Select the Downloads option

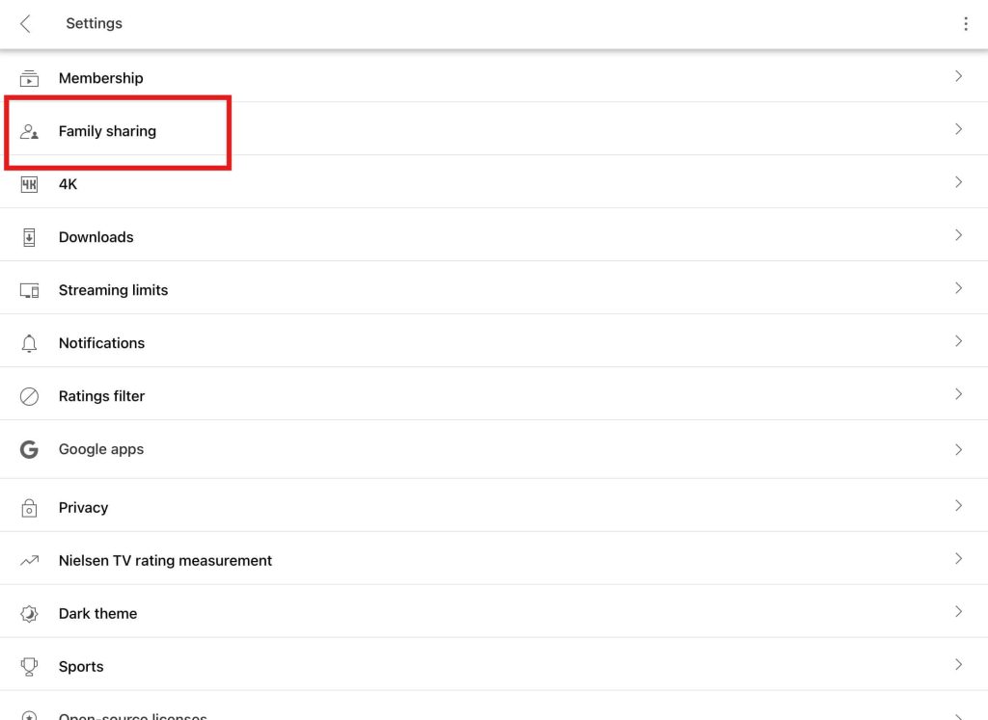494,235
